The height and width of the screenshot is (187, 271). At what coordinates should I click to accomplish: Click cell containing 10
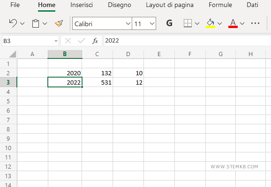[x=128, y=73]
